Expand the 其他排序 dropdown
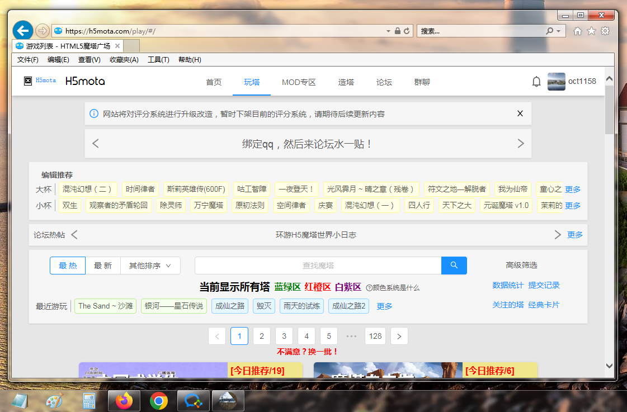The image size is (627, 412). point(150,266)
